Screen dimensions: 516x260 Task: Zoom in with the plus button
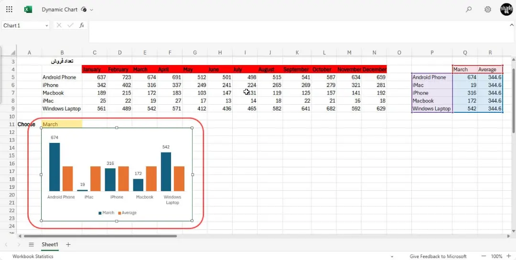click(509, 256)
